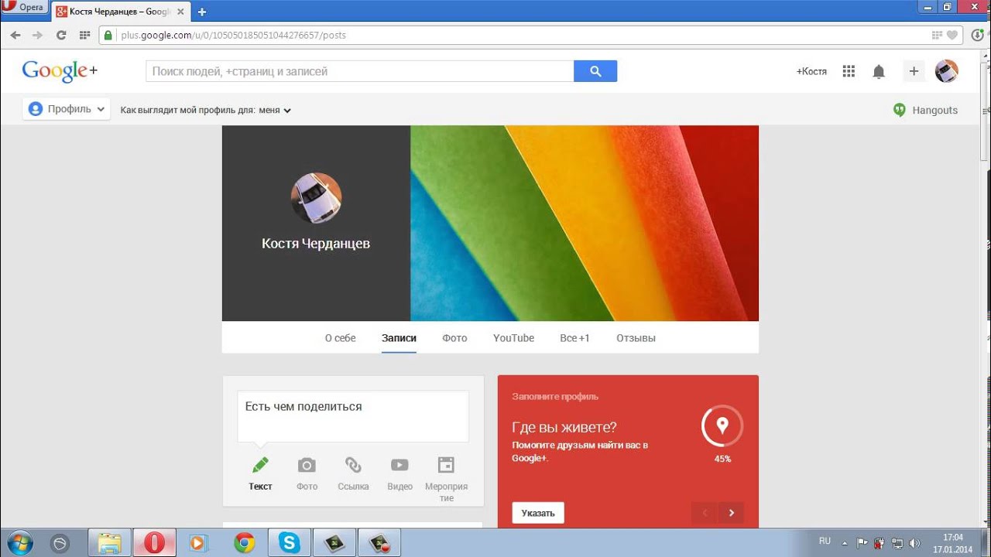Go forward with the browser forward arrow

[37, 35]
